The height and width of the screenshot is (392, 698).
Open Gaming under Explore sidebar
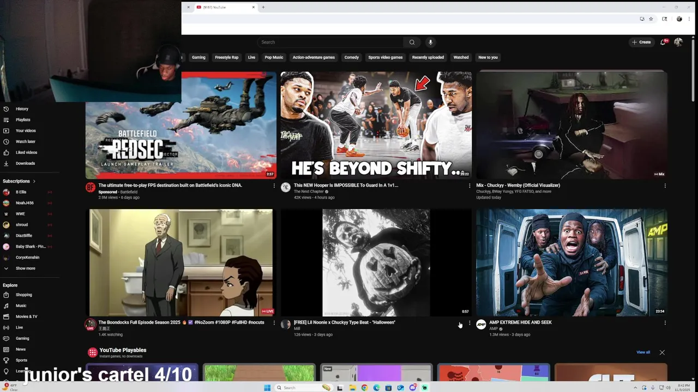(22, 338)
